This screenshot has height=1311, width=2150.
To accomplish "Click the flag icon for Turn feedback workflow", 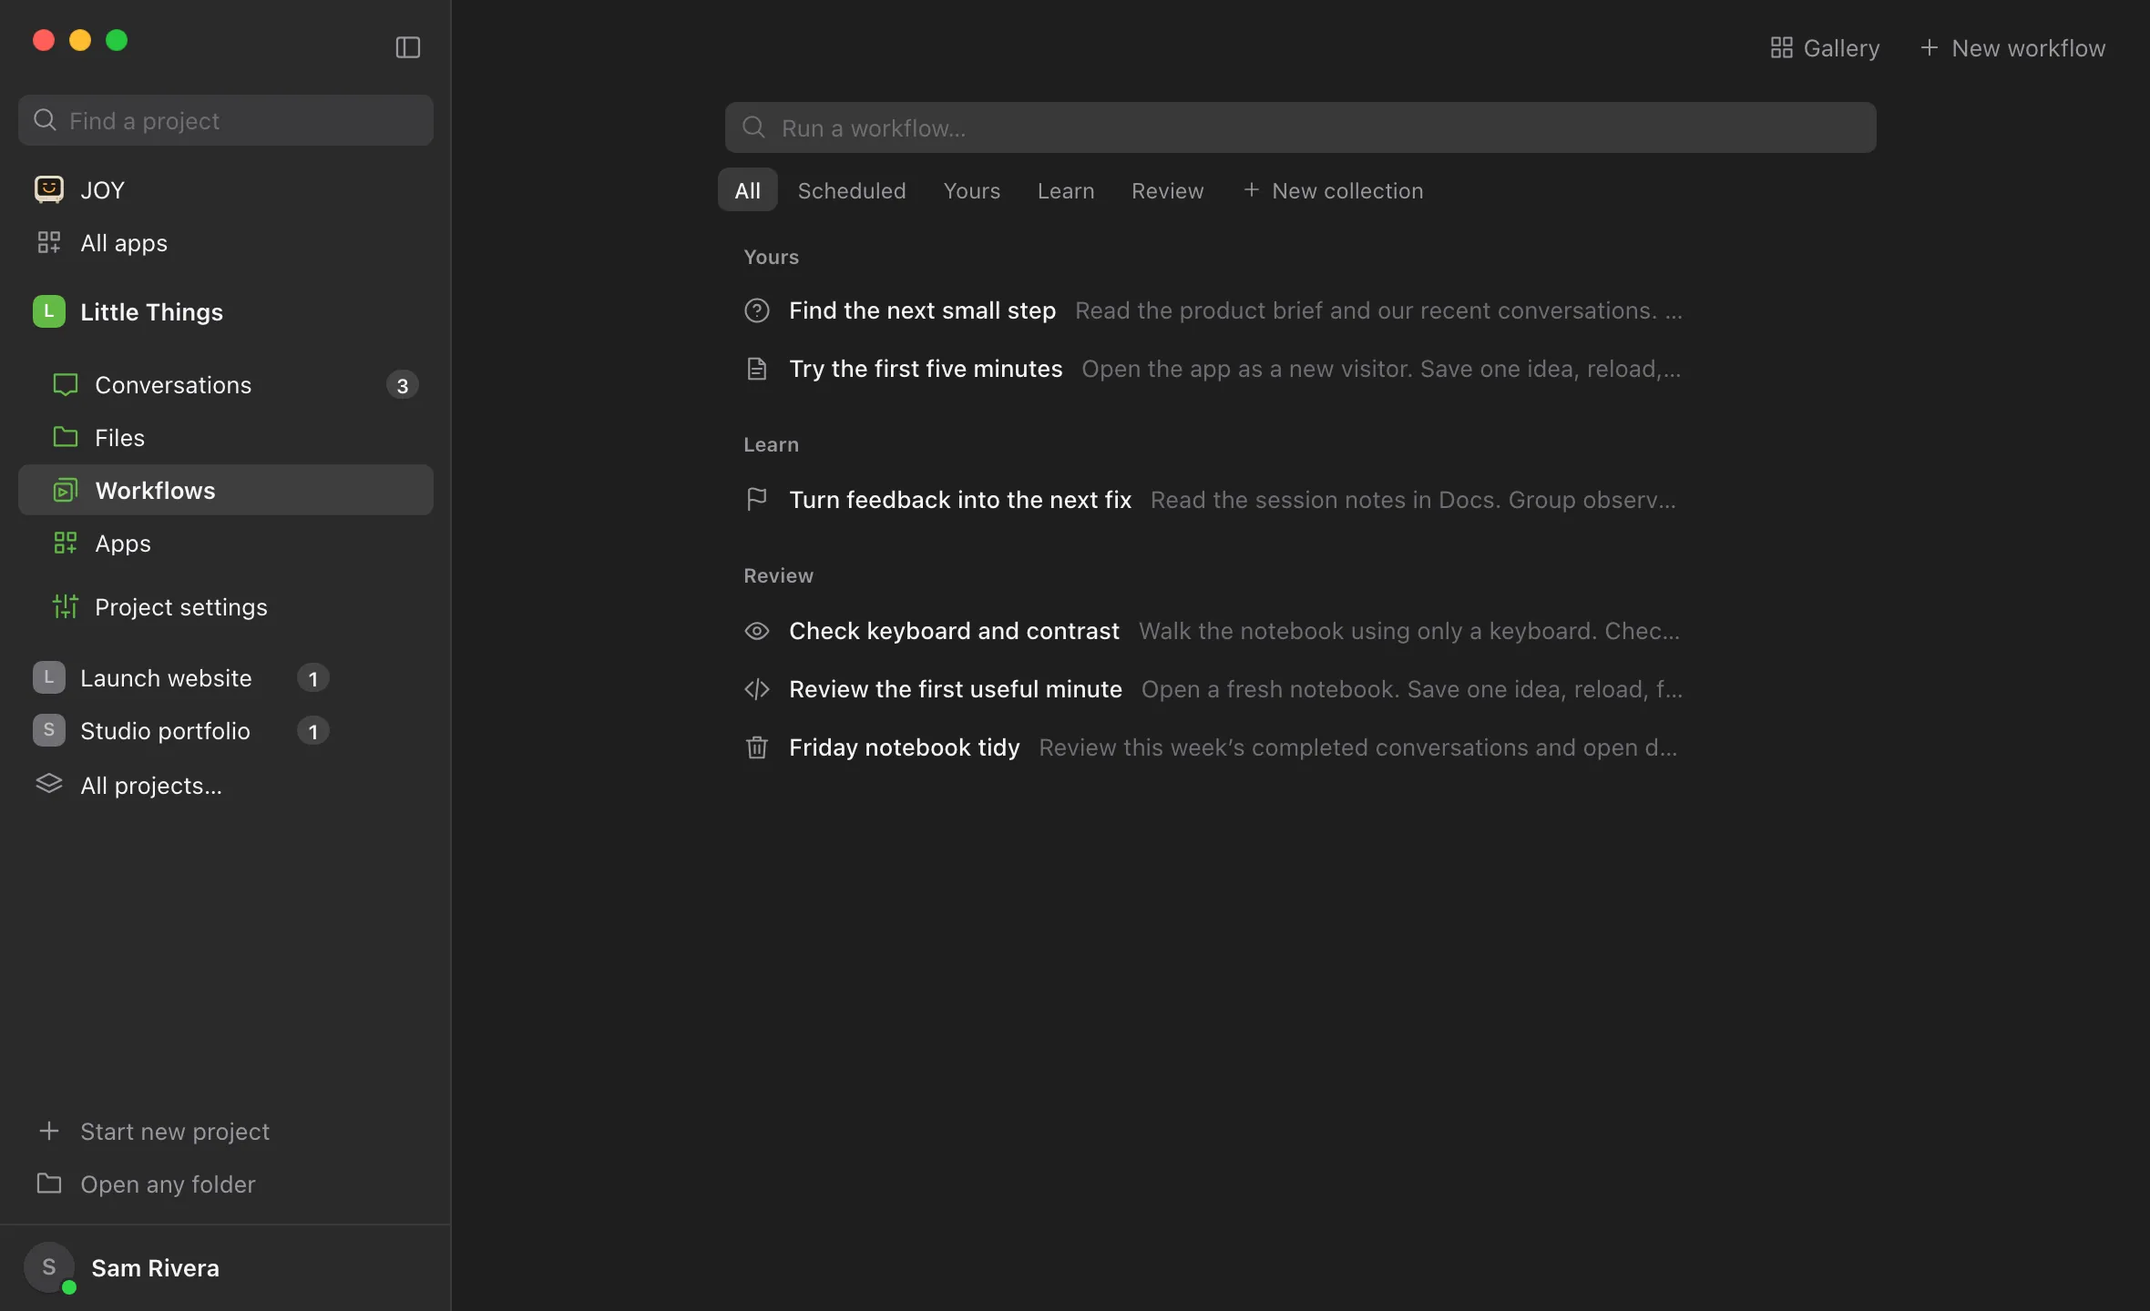I will point(757,500).
